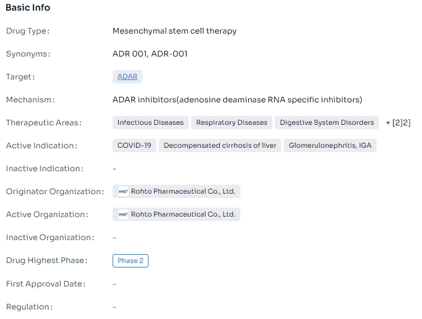The height and width of the screenshot is (319, 422).
Task: Click Rohto logo icon in Originator Organization
Action: (123, 191)
